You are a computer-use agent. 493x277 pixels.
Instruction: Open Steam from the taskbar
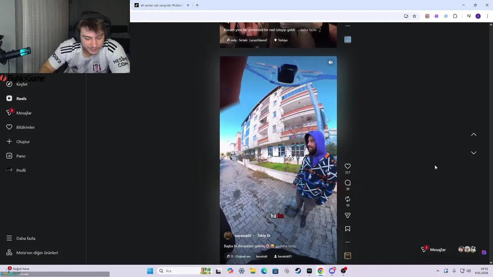click(x=298, y=271)
